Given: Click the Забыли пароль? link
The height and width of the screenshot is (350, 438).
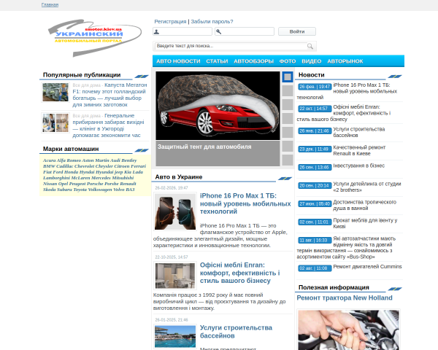Looking at the screenshot, I should (212, 21).
